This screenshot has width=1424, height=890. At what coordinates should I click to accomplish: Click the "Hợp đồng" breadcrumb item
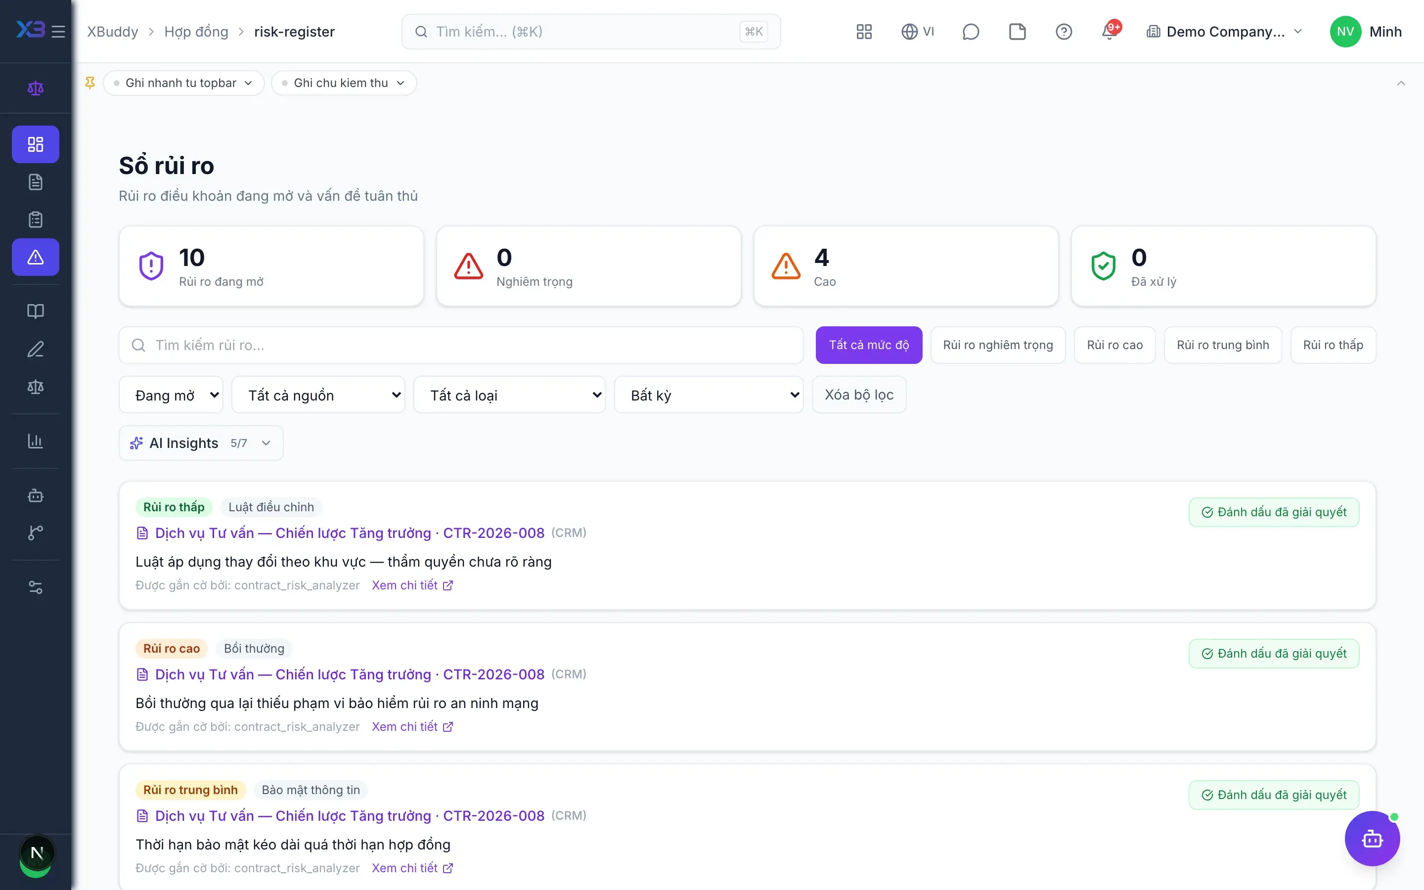196,32
